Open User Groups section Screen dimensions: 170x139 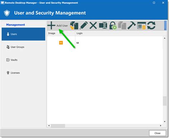click(x=23, y=47)
